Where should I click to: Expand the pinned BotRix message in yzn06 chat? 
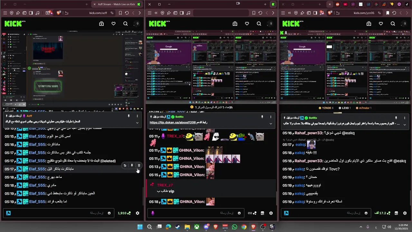click(405, 124)
